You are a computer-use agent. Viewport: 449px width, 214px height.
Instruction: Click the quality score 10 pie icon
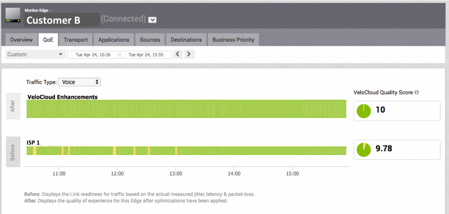(x=363, y=111)
